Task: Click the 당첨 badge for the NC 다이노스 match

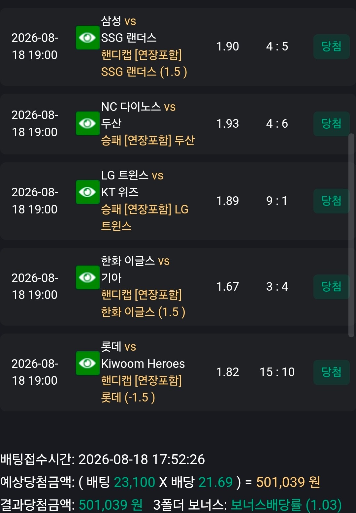Action: [331, 124]
